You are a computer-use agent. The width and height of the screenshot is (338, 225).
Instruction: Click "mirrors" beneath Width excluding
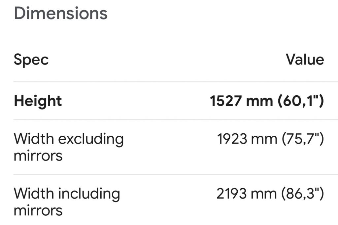[x=38, y=155]
